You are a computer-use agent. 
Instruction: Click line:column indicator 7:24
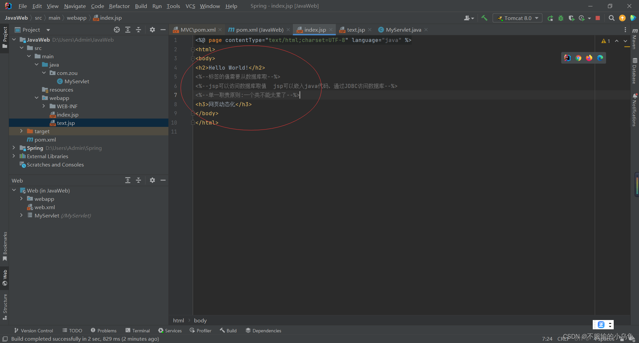tap(547, 339)
